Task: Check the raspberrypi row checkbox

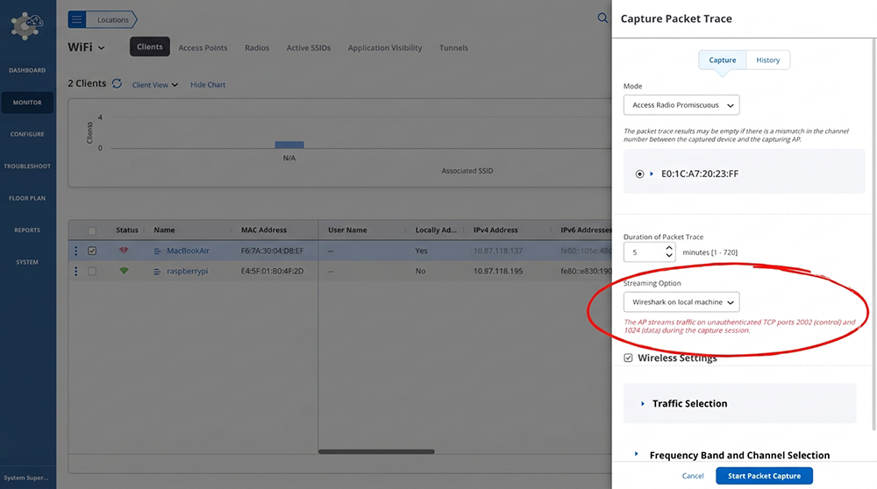Action: (x=92, y=271)
